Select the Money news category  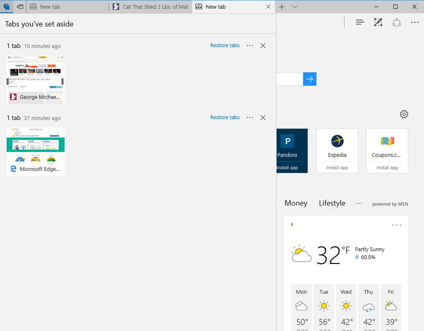(x=296, y=203)
